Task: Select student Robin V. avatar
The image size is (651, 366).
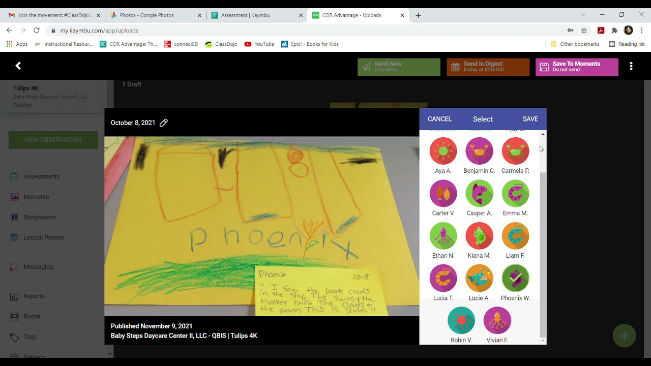Action: [461, 320]
